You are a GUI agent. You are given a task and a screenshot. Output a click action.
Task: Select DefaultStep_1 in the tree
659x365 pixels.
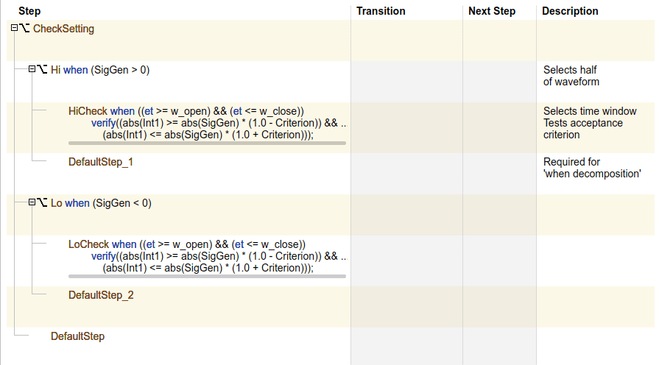point(101,161)
